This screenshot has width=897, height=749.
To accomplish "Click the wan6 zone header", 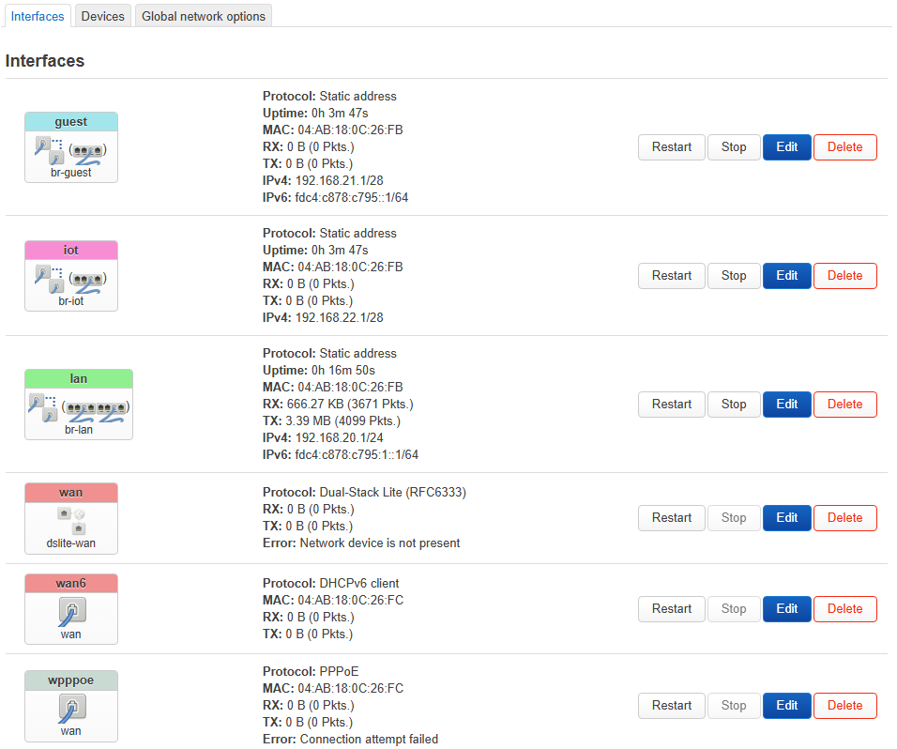I will (x=71, y=584).
